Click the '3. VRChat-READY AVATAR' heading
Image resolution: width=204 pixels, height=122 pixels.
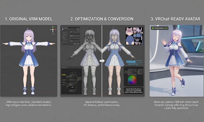point(175,19)
